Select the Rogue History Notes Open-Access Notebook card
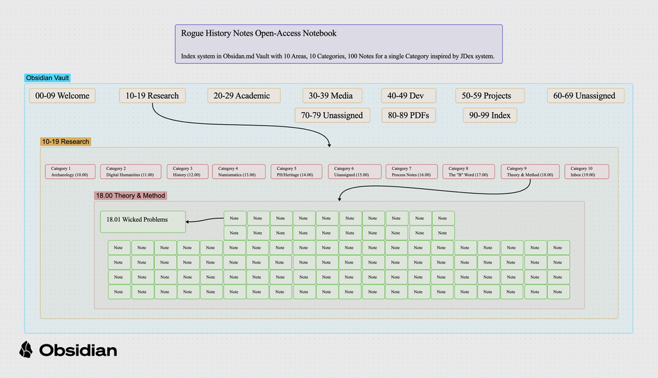 coord(339,44)
